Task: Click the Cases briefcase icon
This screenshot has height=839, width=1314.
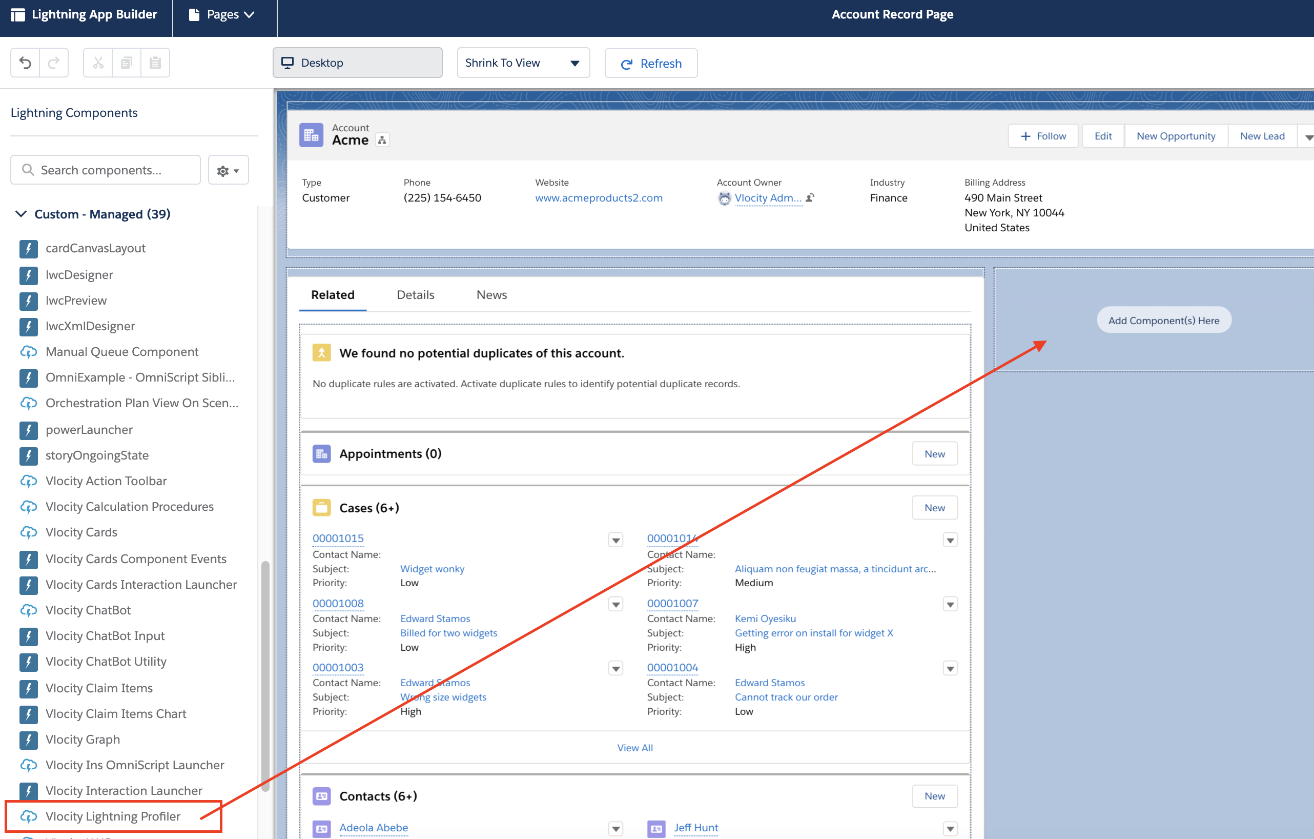Action: pos(321,507)
